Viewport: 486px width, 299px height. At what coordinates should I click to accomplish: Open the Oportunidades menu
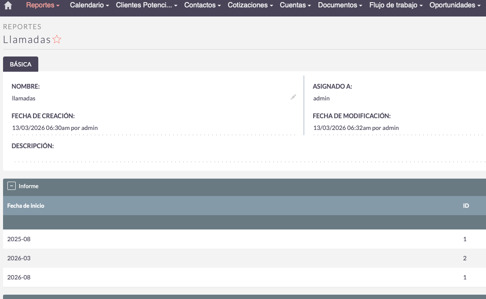pos(455,5)
